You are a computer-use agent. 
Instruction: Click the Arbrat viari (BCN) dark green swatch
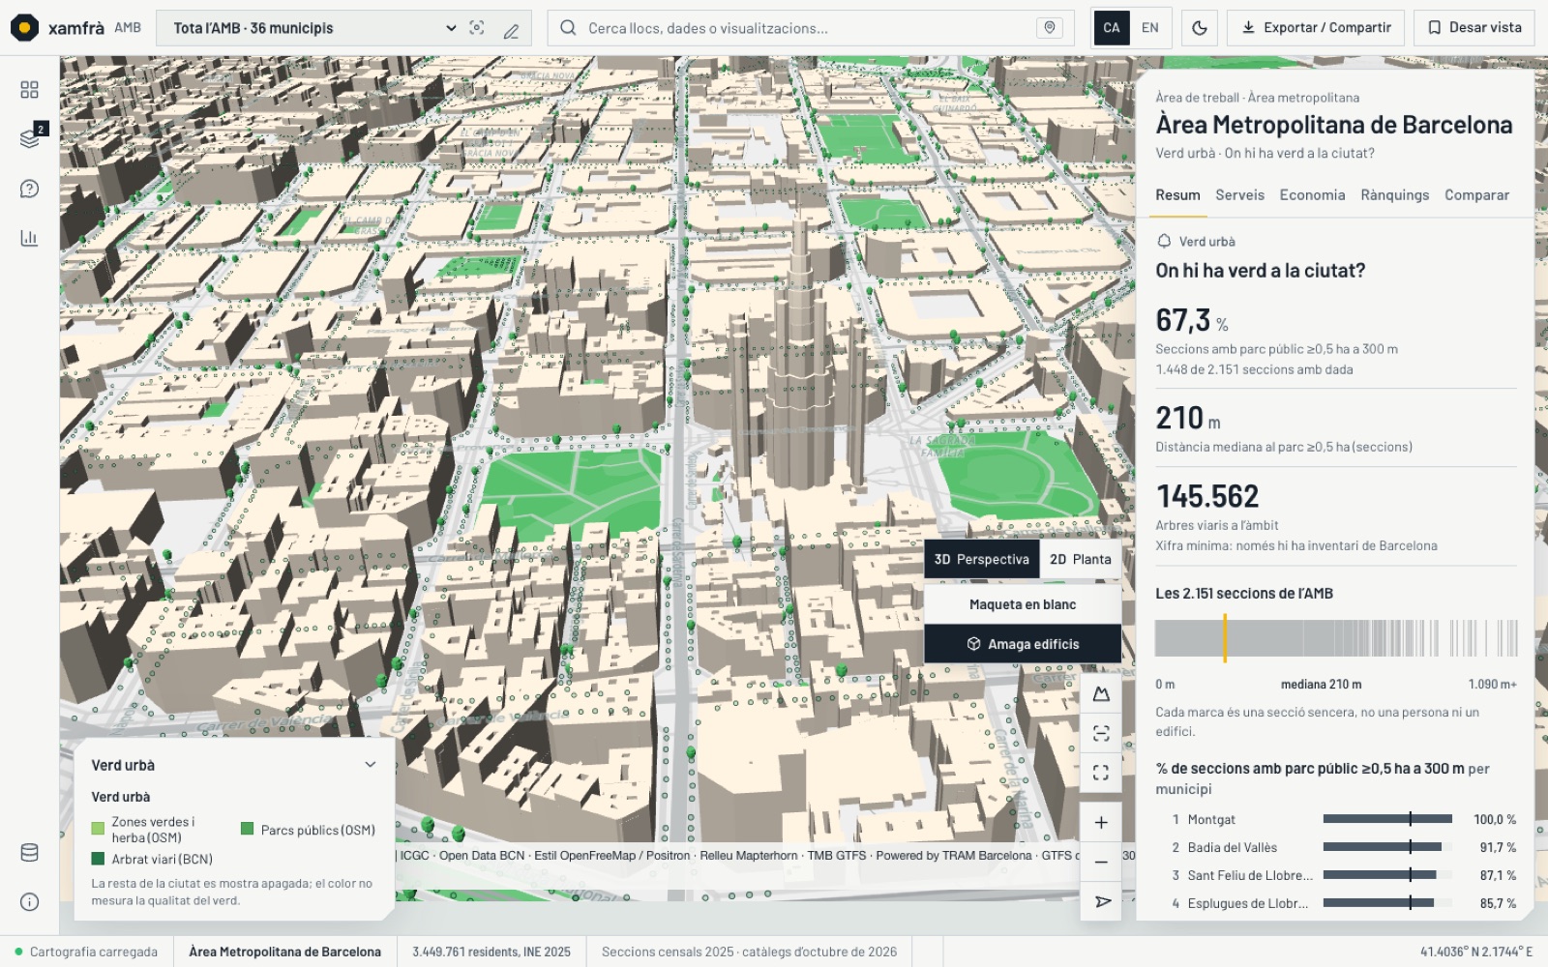98,859
